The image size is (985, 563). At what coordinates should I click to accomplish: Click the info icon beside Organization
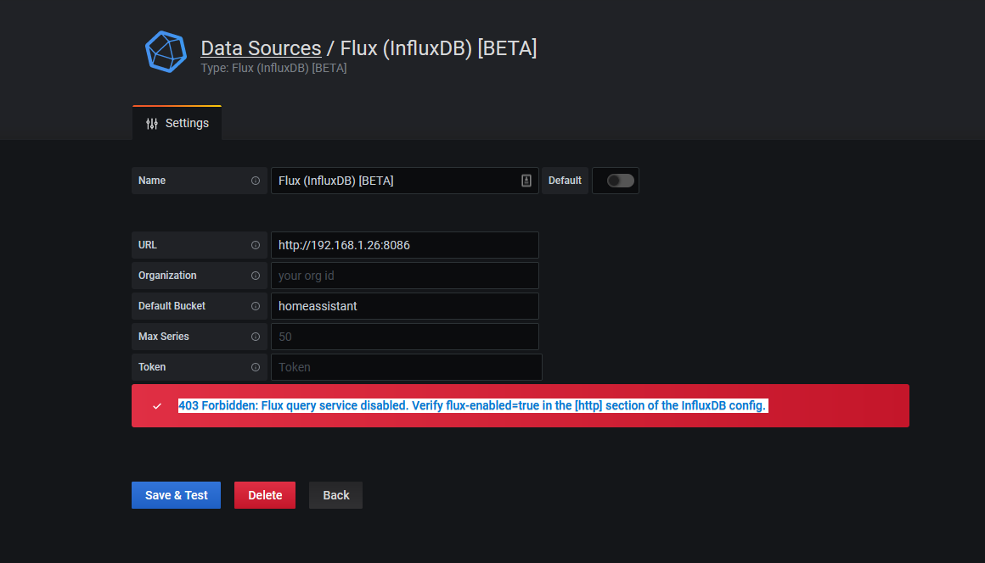[256, 276]
